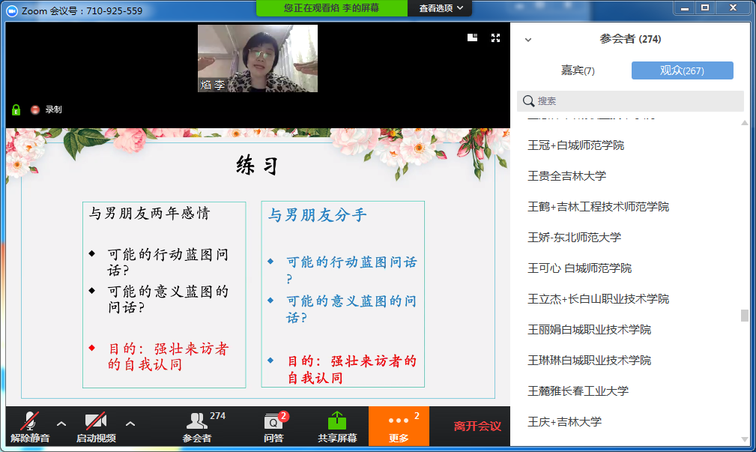Click 离开会议 to leave meeting
Screen dimensions: 756x452
pyautogui.click(x=477, y=426)
